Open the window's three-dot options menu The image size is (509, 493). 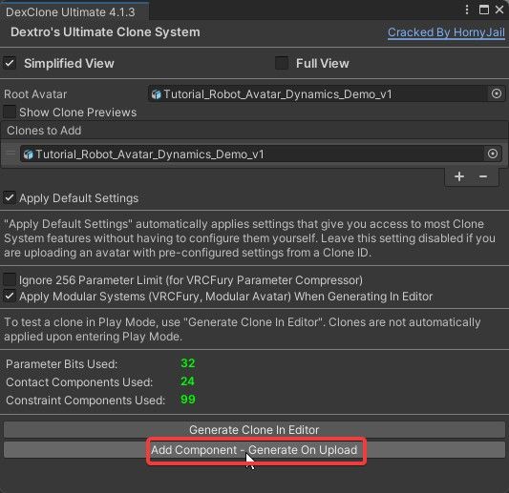coord(467,10)
